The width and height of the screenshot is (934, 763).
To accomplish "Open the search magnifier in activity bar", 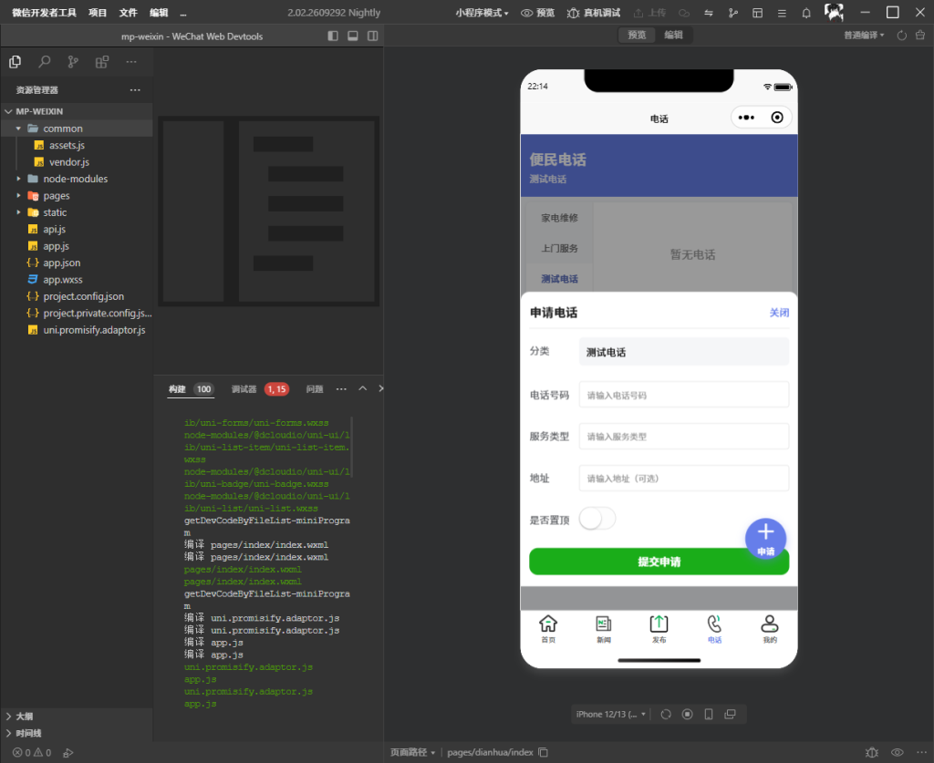I will coord(44,62).
